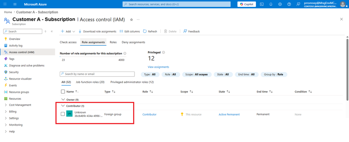Open the hamburger portal menu

15,4
